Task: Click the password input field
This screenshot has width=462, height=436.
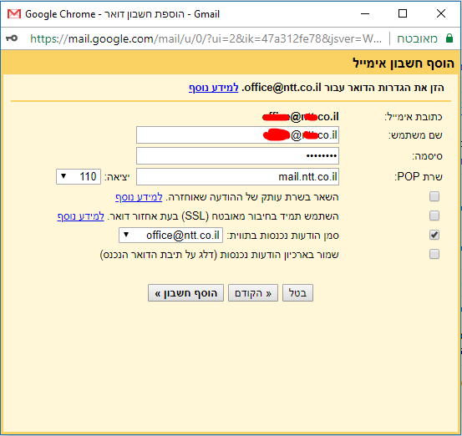Action: pos(237,156)
